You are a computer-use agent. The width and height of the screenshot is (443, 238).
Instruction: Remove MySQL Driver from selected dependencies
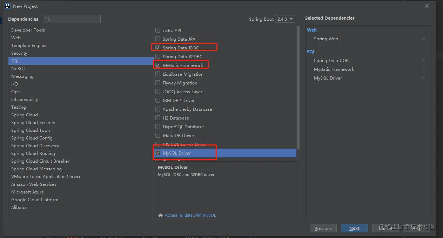click(x=423, y=78)
